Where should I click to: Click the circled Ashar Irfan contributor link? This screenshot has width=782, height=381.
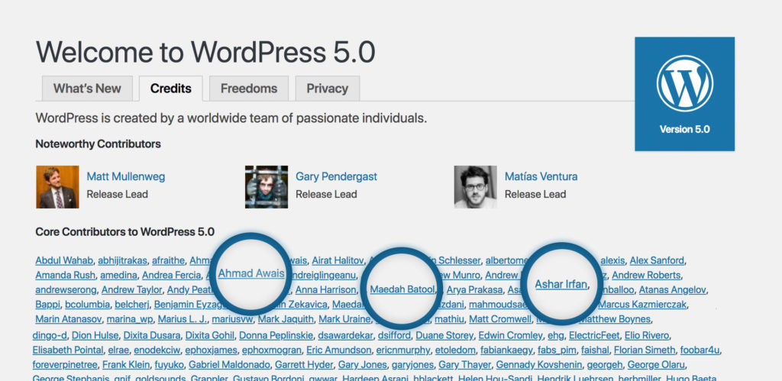[x=561, y=284]
